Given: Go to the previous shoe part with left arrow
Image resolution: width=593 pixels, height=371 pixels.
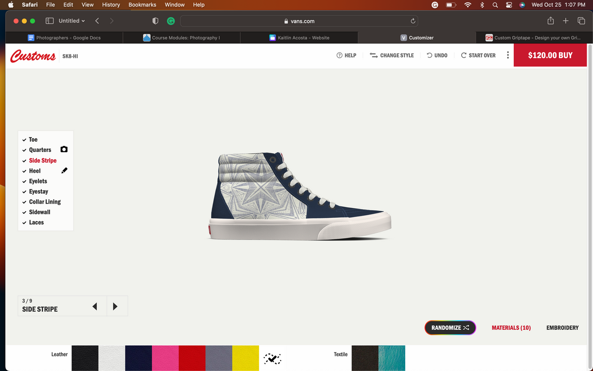Looking at the screenshot, I should coord(95,307).
